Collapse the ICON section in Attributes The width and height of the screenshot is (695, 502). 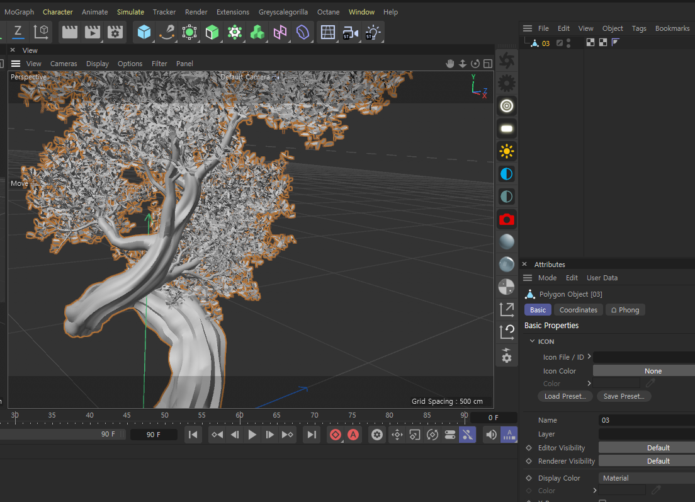click(x=533, y=341)
